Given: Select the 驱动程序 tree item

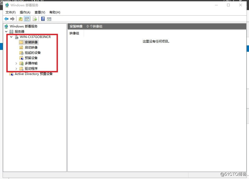Looking at the screenshot, I should pyautogui.click(x=31, y=69).
